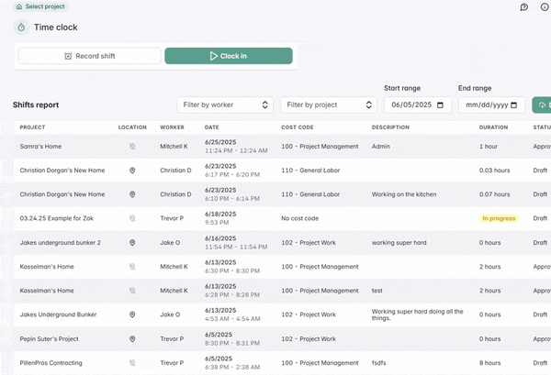
Task: Open End range calendar picker icon
Action: pos(513,105)
